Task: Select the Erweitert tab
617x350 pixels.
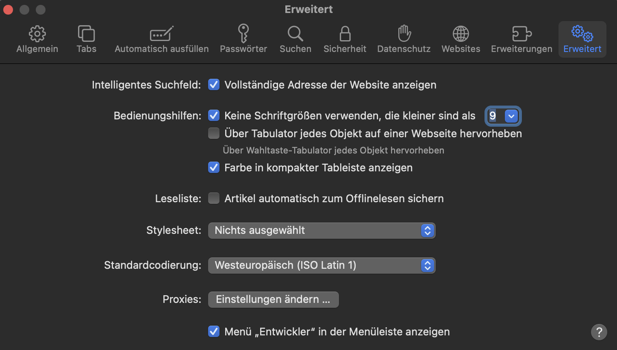Action: pos(582,39)
